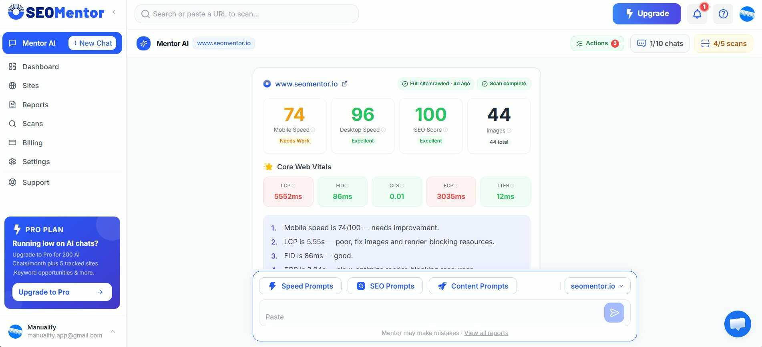Image resolution: width=762 pixels, height=347 pixels.
Task: Click the Mentor AI sparkle icon
Action: pyautogui.click(x=143, y=43)
